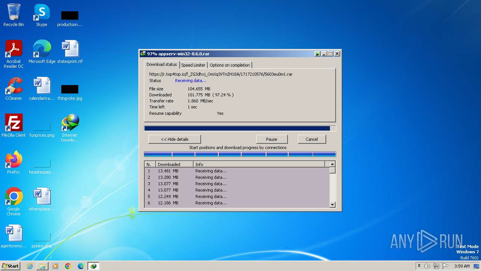Image resolution: width=481 pixels, height=271 pixels.
Task: Click the download URL text
Action: [221, 74]
